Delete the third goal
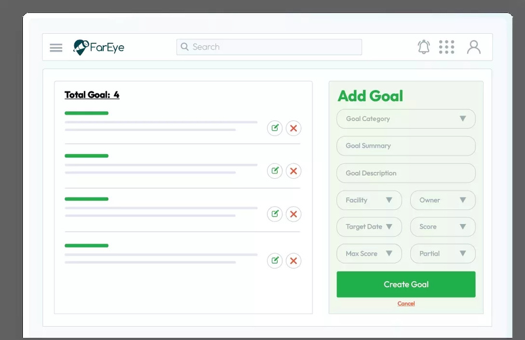 tap(293, 214)
